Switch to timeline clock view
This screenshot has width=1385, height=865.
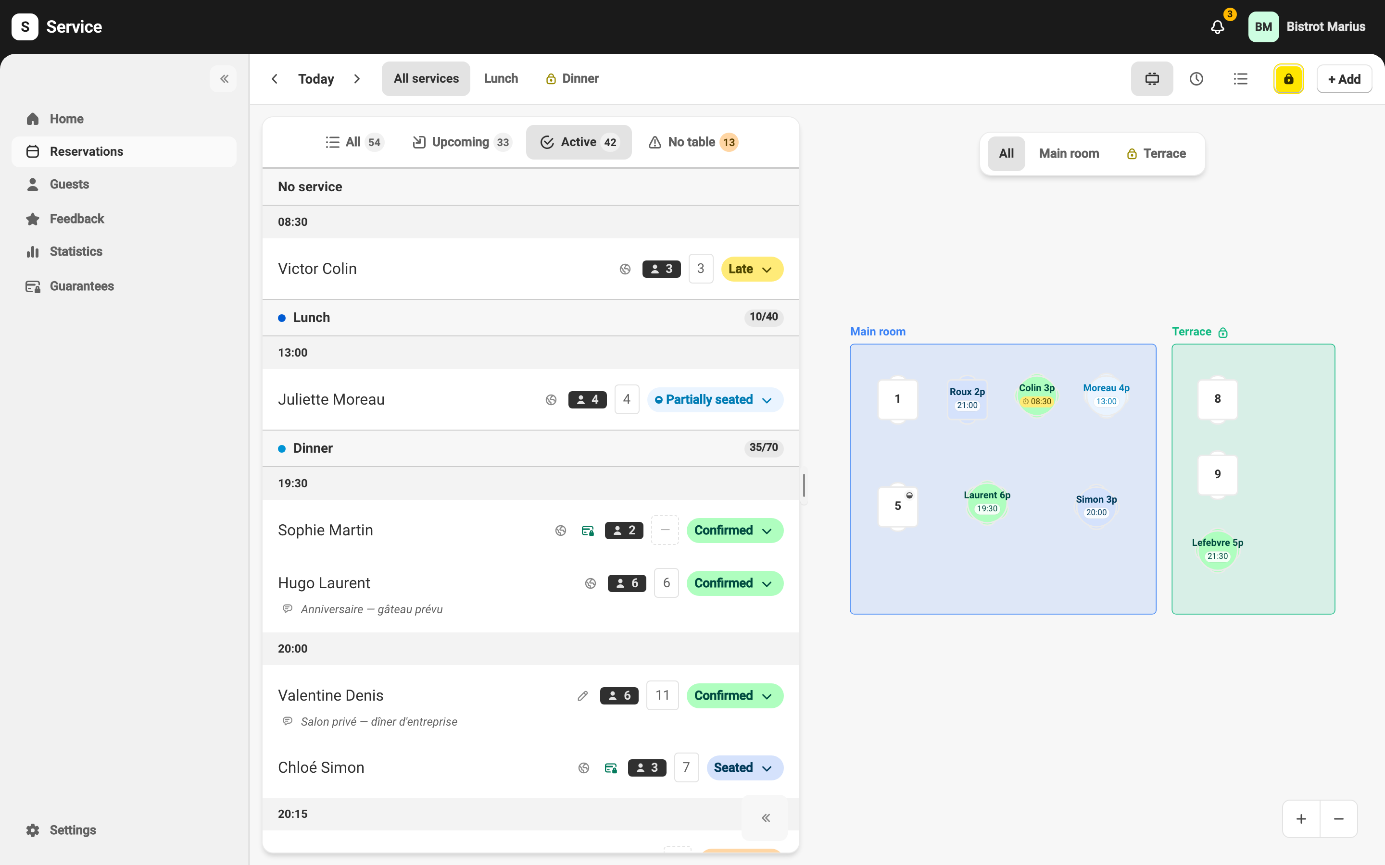click(x=1196, y=79)
